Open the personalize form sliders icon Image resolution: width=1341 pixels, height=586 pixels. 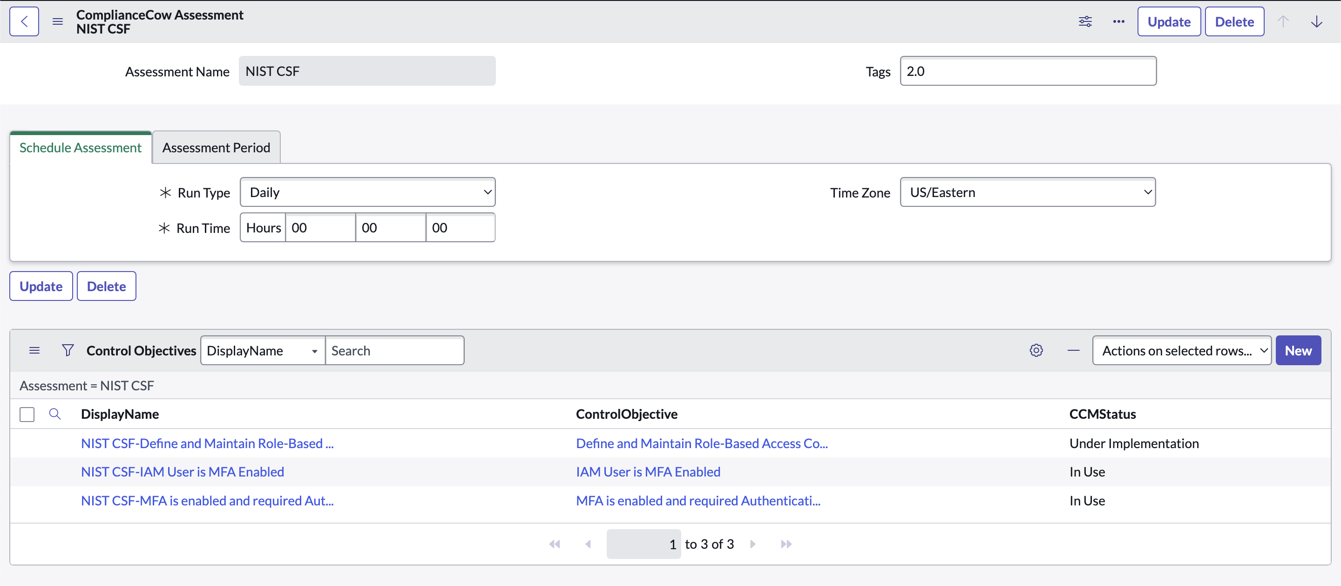(x=1085, y=21)
